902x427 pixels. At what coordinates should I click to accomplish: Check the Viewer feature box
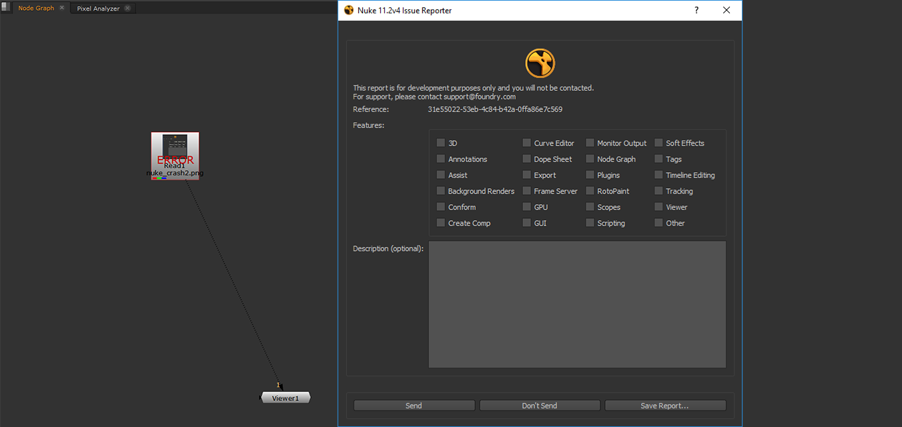click(x=658, y=207)
